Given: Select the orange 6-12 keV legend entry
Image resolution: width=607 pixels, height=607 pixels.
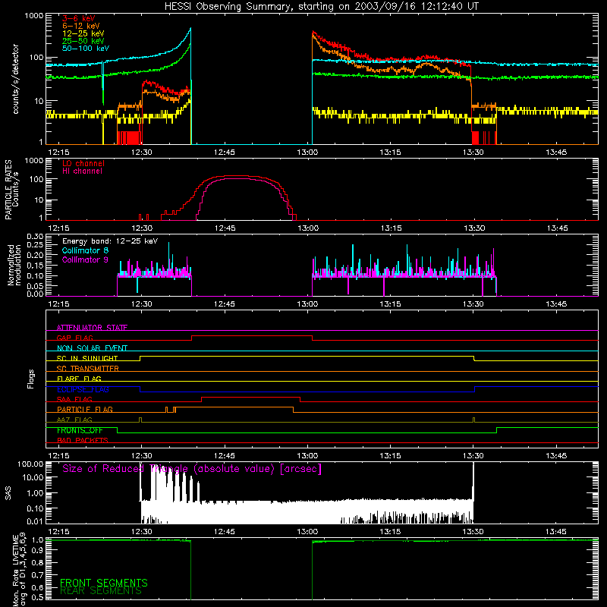Looking at the screenshot, I should 81,26.
